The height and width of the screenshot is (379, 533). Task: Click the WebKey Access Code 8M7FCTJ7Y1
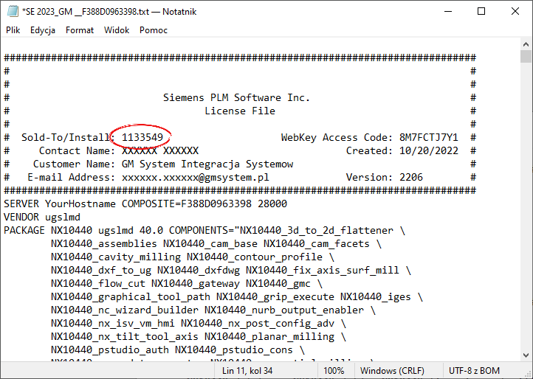point(429,138)
